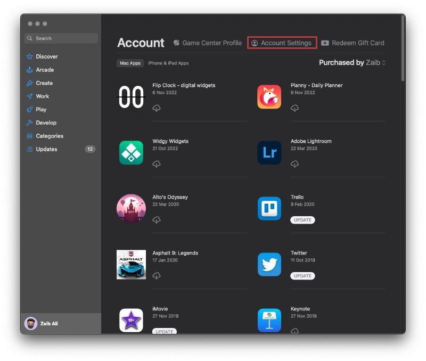Select Work paper plane icon
The height and width of the screenshot is (361, 426).
[x=30, y=96]
